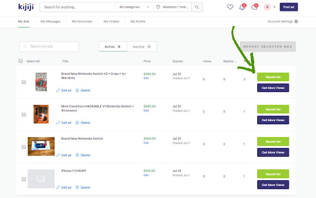Get More Views for Brand New Switch

tap(273, 152)
